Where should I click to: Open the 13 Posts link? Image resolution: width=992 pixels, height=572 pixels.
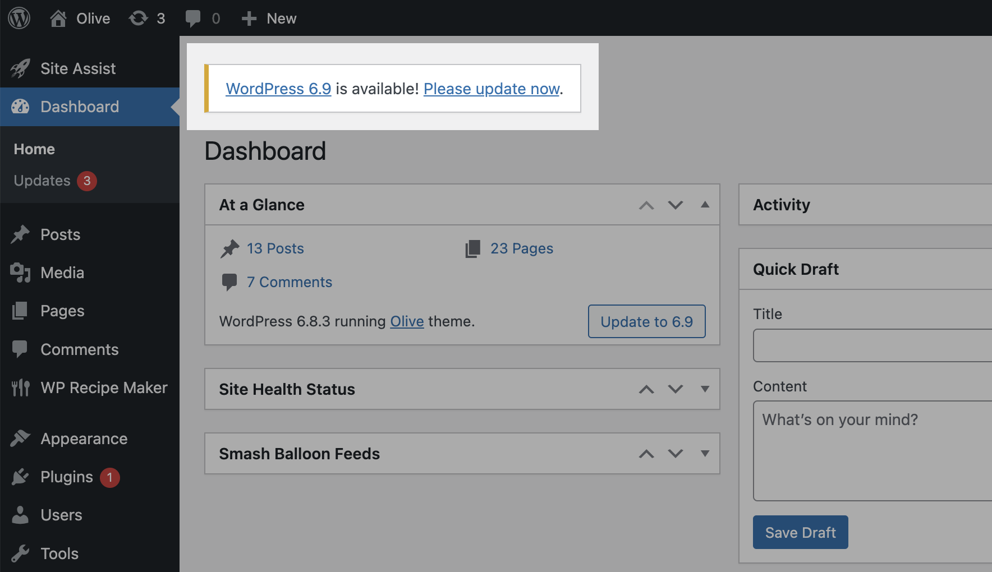pos(275,248)
